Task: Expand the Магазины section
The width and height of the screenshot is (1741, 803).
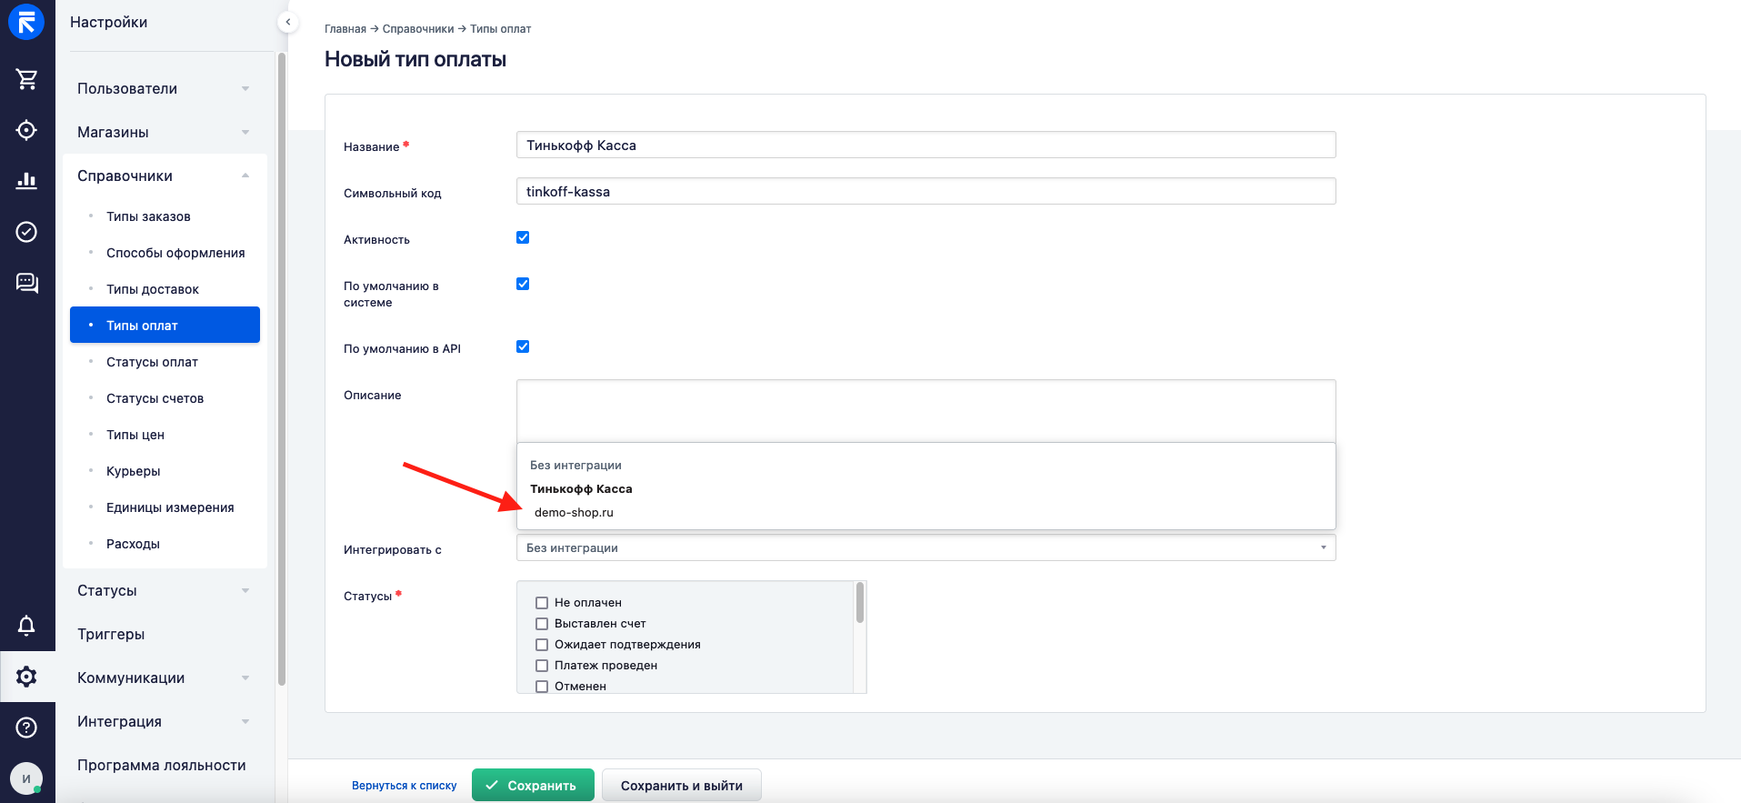Action: (165, 132)
